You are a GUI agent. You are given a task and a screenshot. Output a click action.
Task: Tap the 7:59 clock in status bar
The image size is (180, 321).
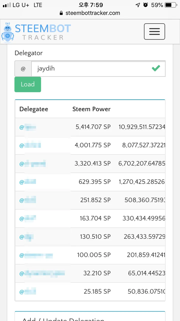[90, 5]
